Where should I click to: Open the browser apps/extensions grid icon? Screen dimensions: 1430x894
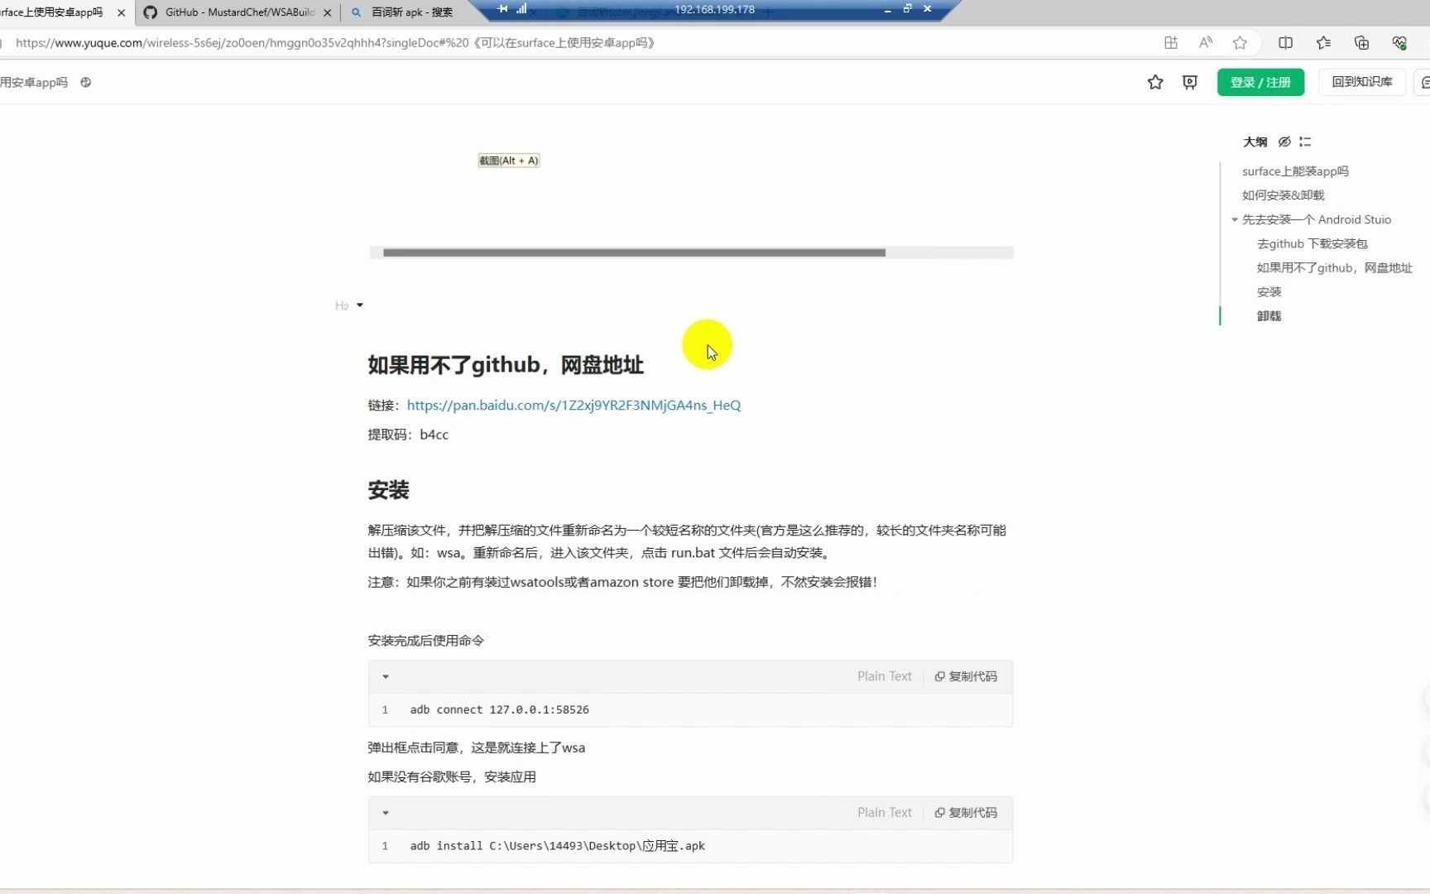click(x=1170, y=43)
